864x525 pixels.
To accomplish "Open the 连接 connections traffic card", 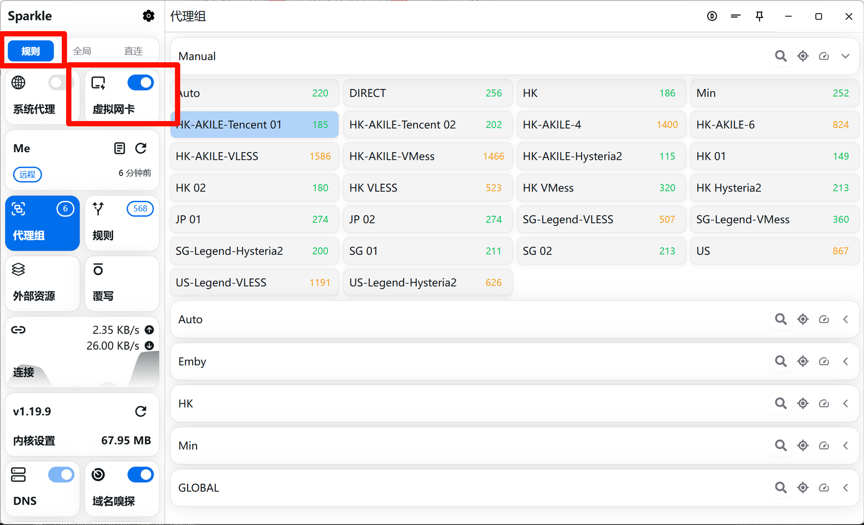I will pyautogui.click(x=82, y=352).
